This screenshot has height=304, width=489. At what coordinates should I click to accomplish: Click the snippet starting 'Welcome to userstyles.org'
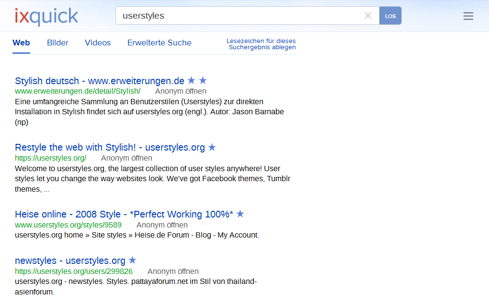[152, 179]
